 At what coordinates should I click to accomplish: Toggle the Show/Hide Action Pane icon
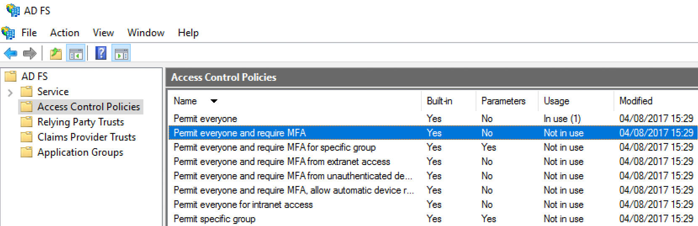tap(122, 53)
